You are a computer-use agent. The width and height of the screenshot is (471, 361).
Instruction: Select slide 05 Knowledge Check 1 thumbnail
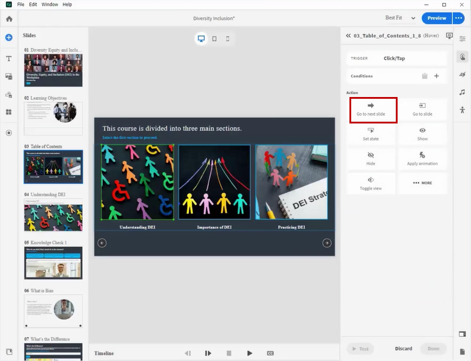[x=53, y=263]
